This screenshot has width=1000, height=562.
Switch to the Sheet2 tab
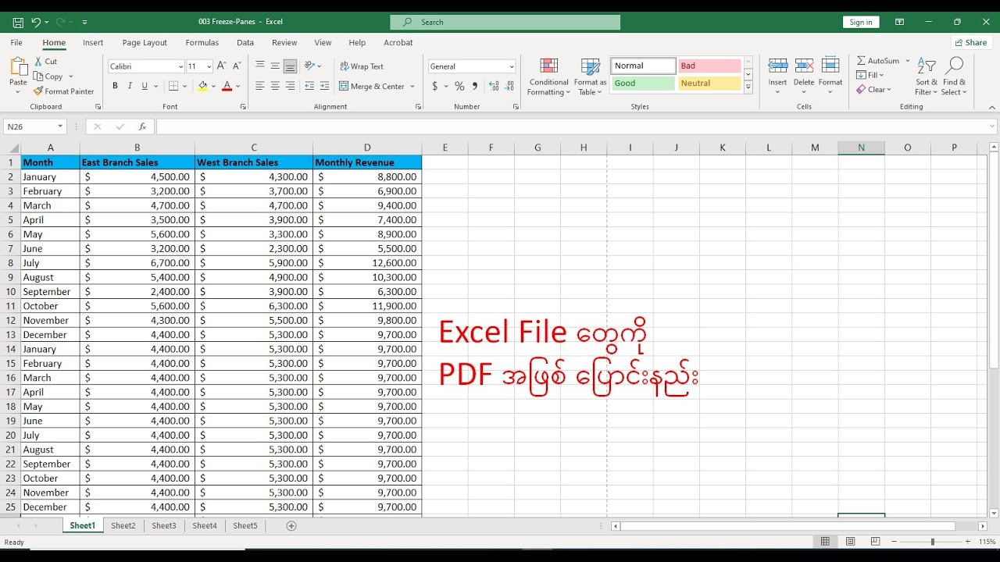pyautogui.click(x=123, y=526)
